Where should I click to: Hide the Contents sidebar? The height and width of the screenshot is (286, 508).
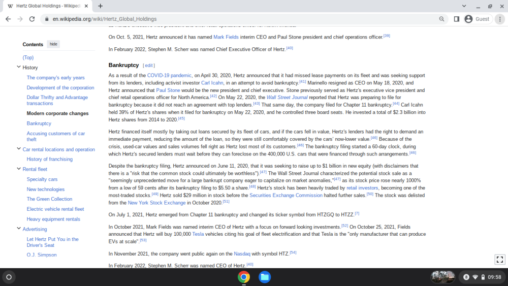pyautogui.click(x=53, y=44)
